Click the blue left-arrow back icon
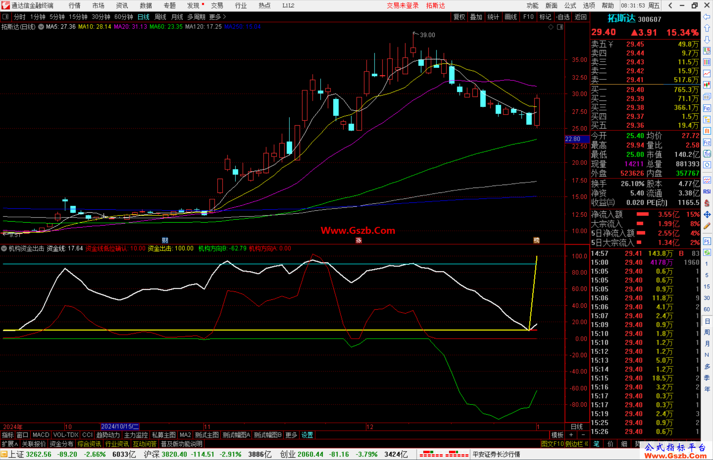 pyautogui.click(x=707, y=17)
